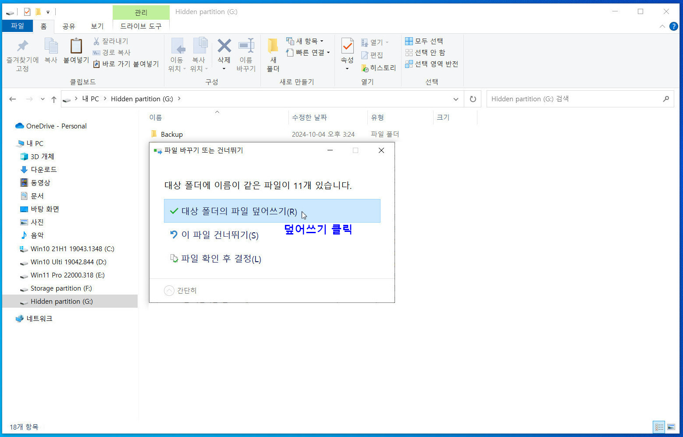The width and height of the screenshot is (683, 437).
Task: Open the recent locations dropdown arrow
Action: point(43,99)
